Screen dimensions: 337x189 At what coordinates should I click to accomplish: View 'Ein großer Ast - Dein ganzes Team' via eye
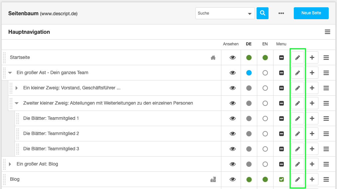233,73
